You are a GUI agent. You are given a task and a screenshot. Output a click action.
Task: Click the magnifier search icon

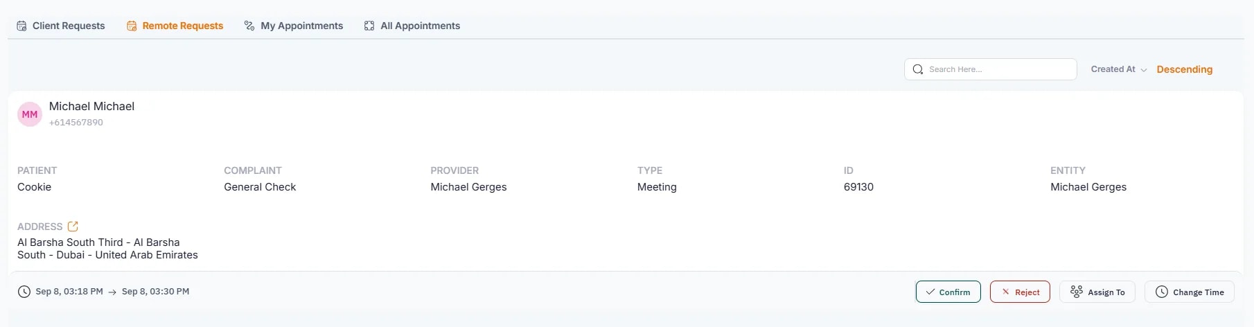point(918,69)
